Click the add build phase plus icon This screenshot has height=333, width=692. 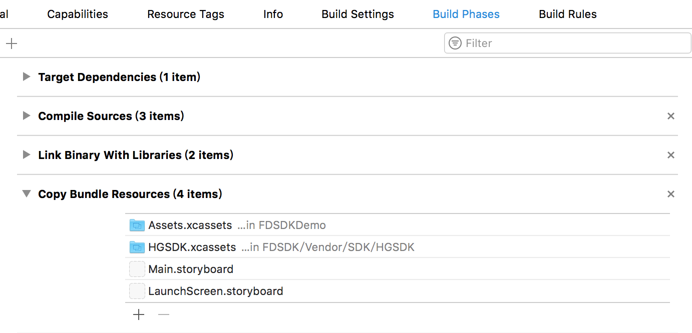coord(12,43)
